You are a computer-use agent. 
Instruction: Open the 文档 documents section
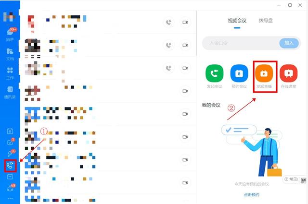[10, 54]
